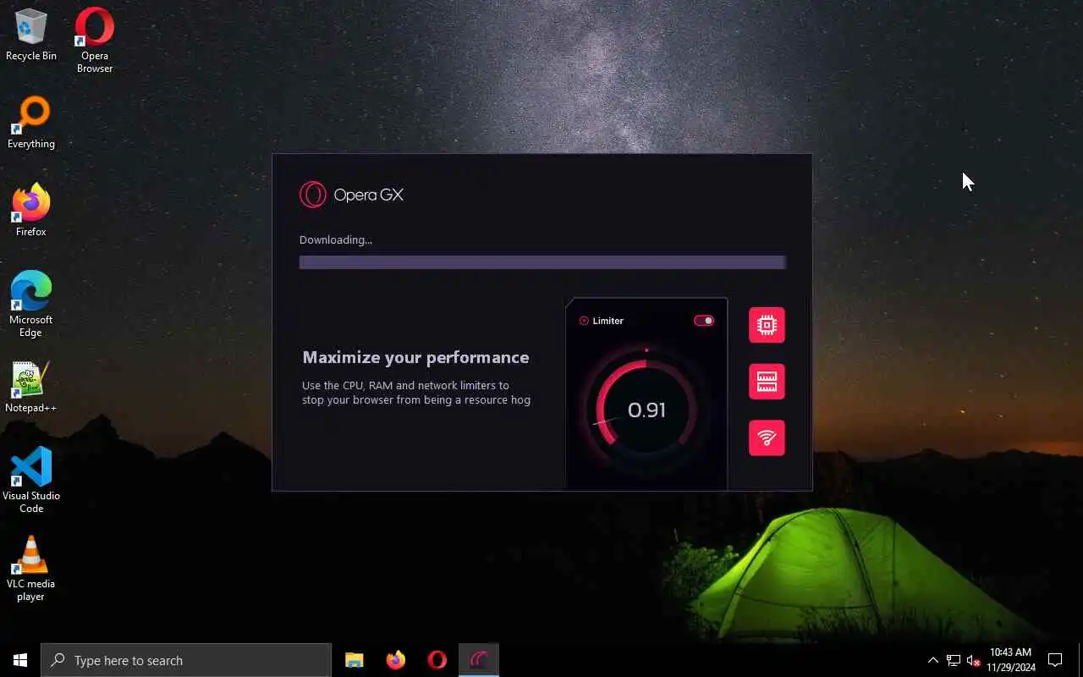The height and width of the screenshot is (677, 1083).
Task: Open the Windows Start menu
Action: click(20, 660)
